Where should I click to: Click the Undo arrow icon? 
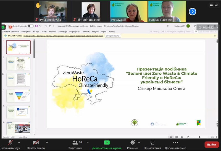point(40,26)
